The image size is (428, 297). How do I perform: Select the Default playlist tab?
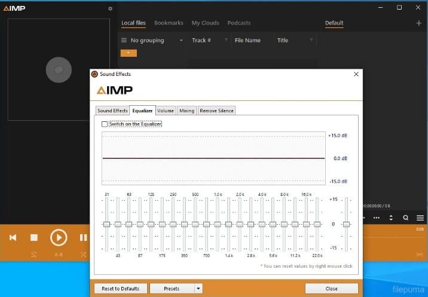[x=334, y=23]
